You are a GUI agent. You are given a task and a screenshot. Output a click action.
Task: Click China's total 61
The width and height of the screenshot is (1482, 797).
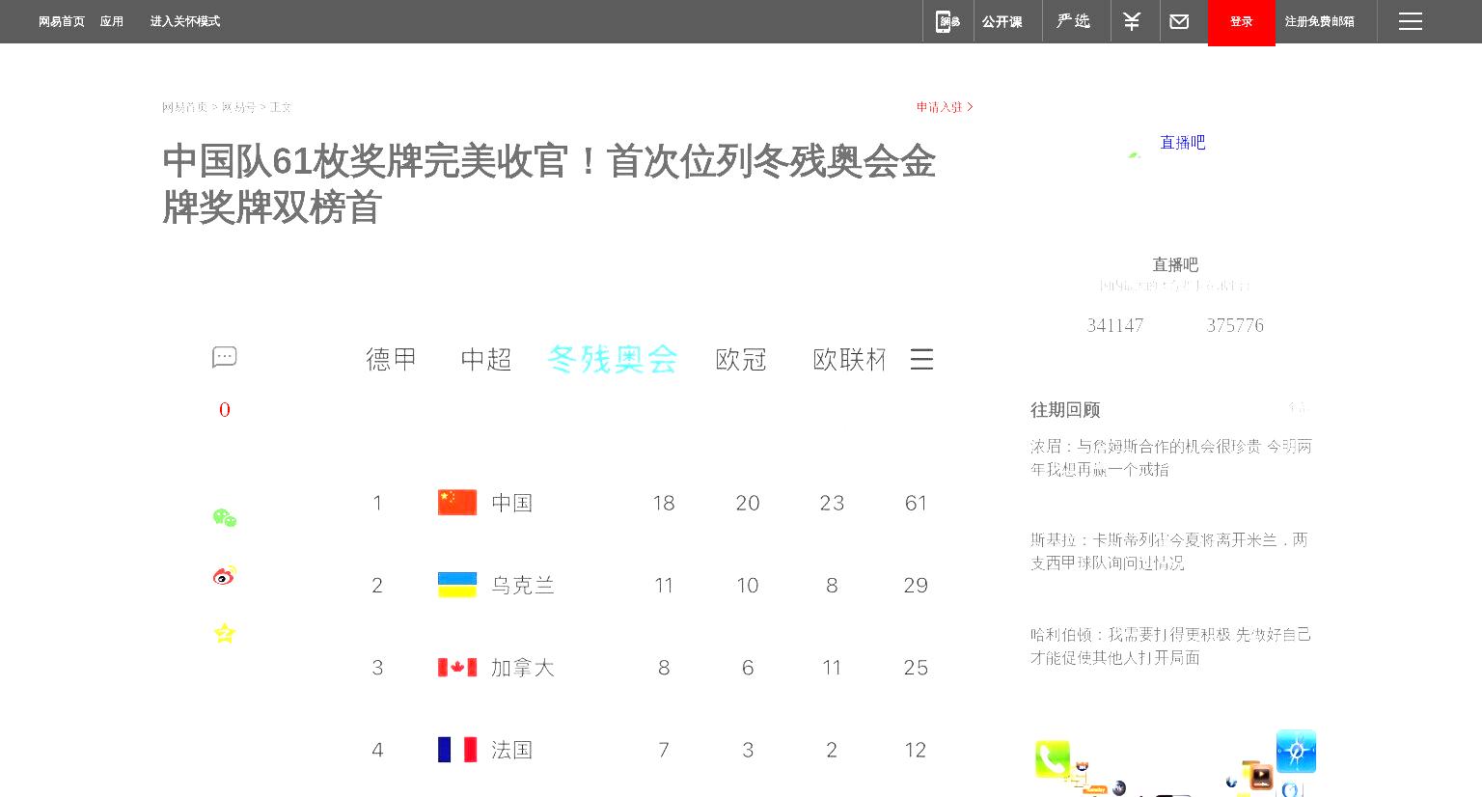point(916,503)
